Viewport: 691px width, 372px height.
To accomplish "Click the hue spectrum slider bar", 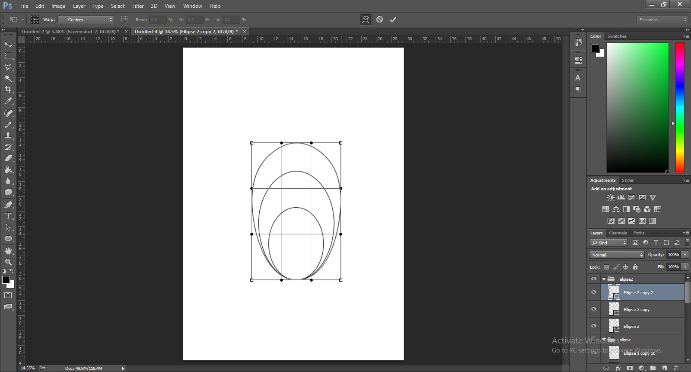I will 680,108.
